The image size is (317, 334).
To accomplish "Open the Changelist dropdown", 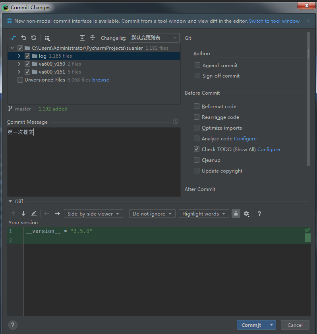I will pyautogui.click(x=154, y=38).
